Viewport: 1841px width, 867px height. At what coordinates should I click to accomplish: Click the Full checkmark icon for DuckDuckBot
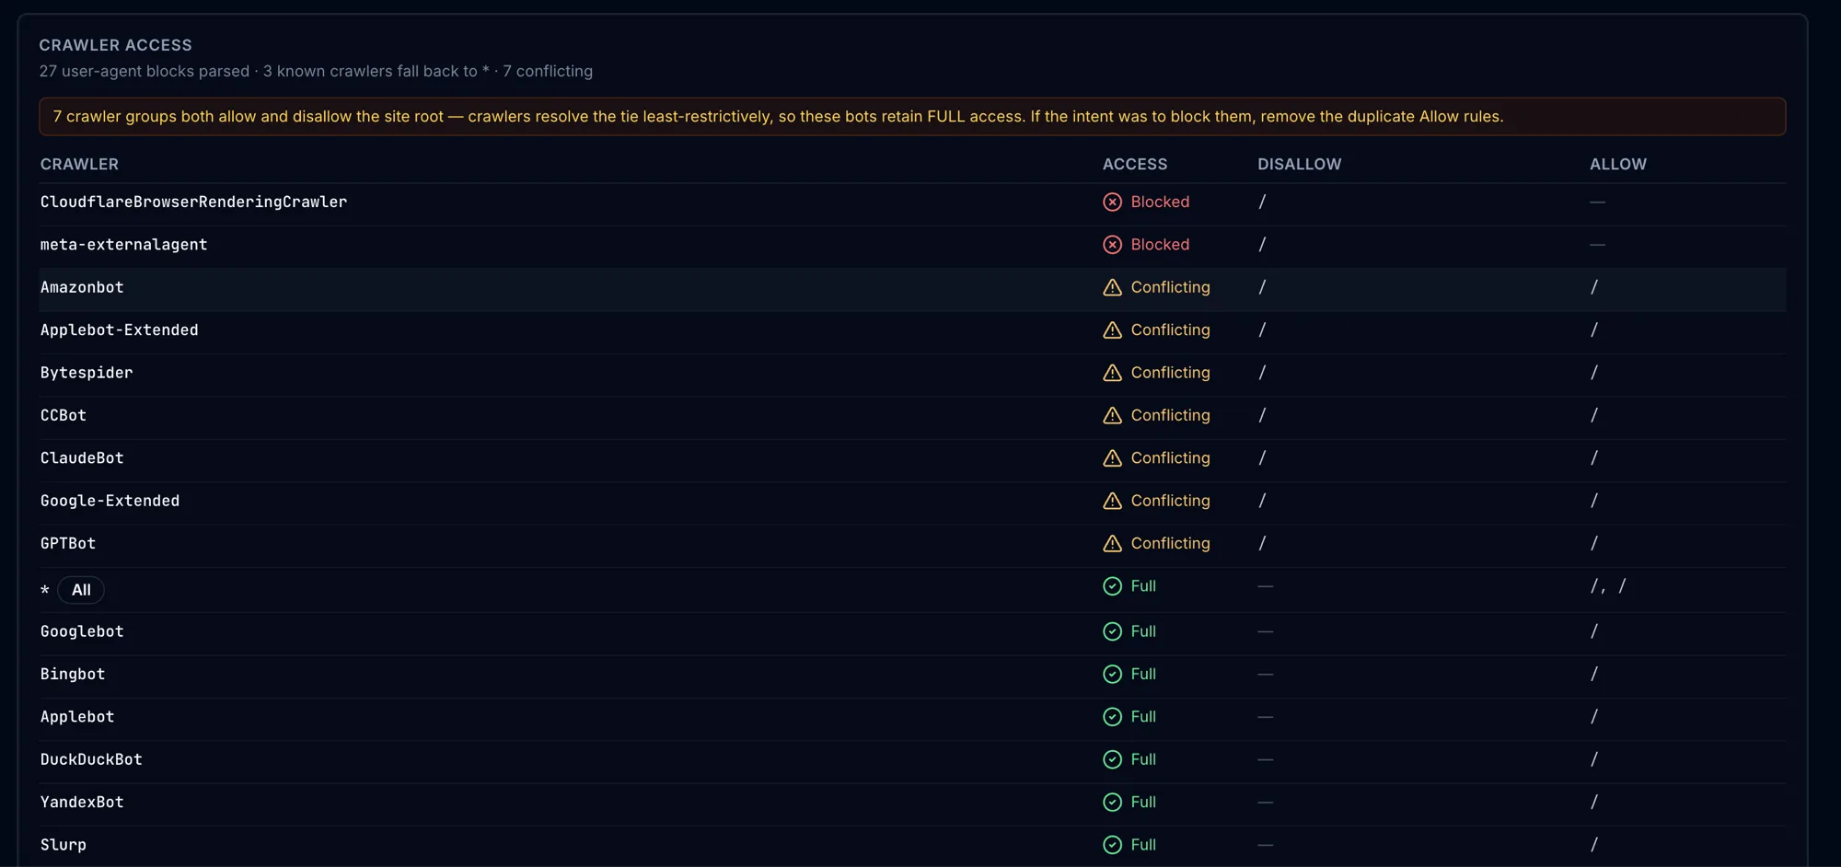click(x=1112, y=759)
